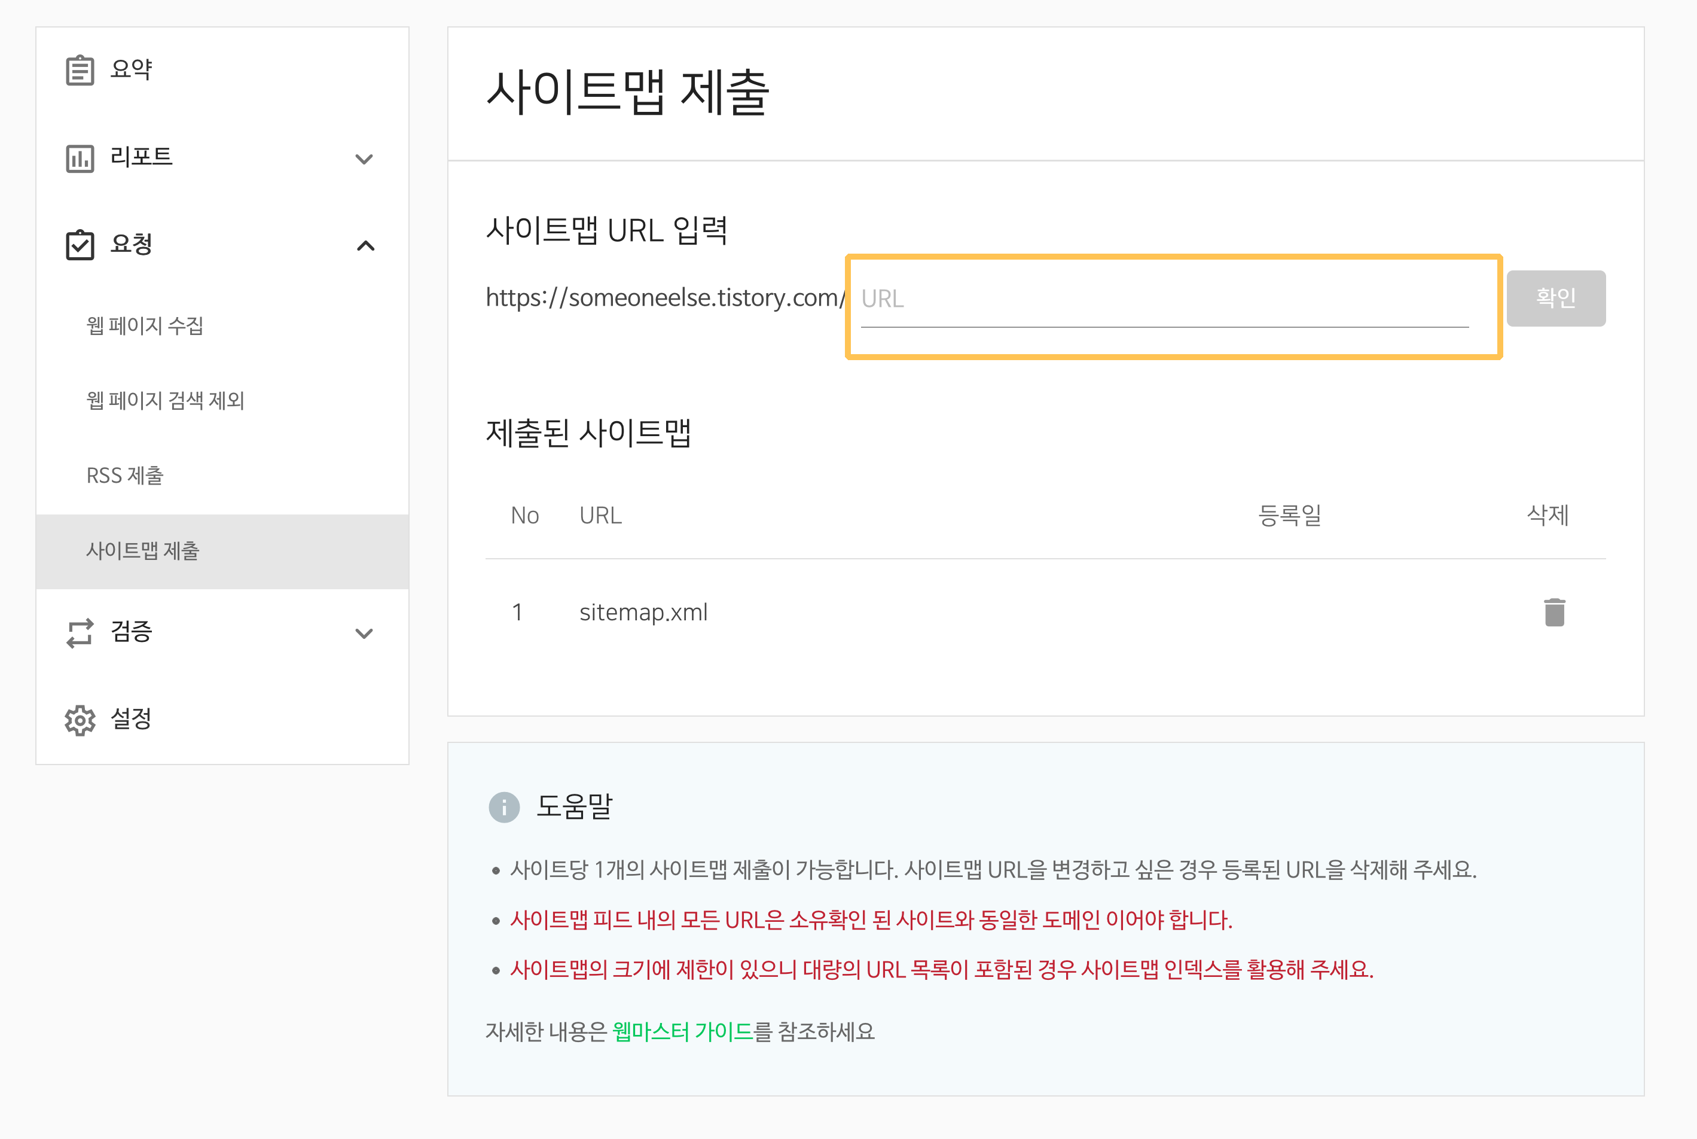
Task: Click the 삭제 column header
Action: [1548, 516]
